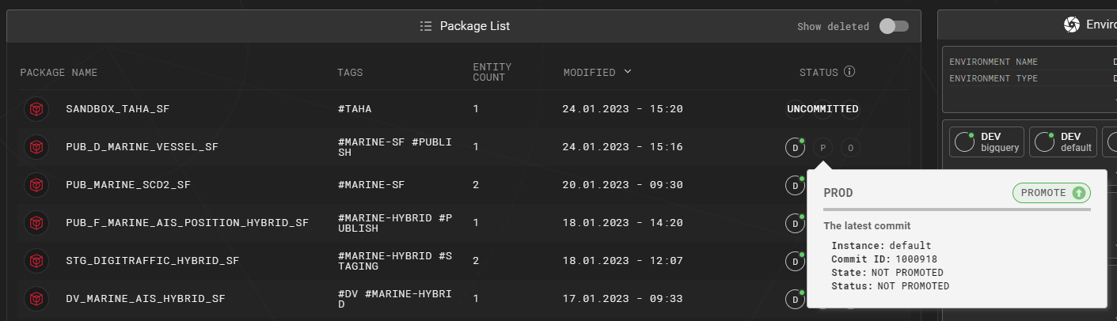Click the P status circle for PUB_D_MARINE_VESSEL_SF
Screen dimensions: 1117x321
(823, 147)
